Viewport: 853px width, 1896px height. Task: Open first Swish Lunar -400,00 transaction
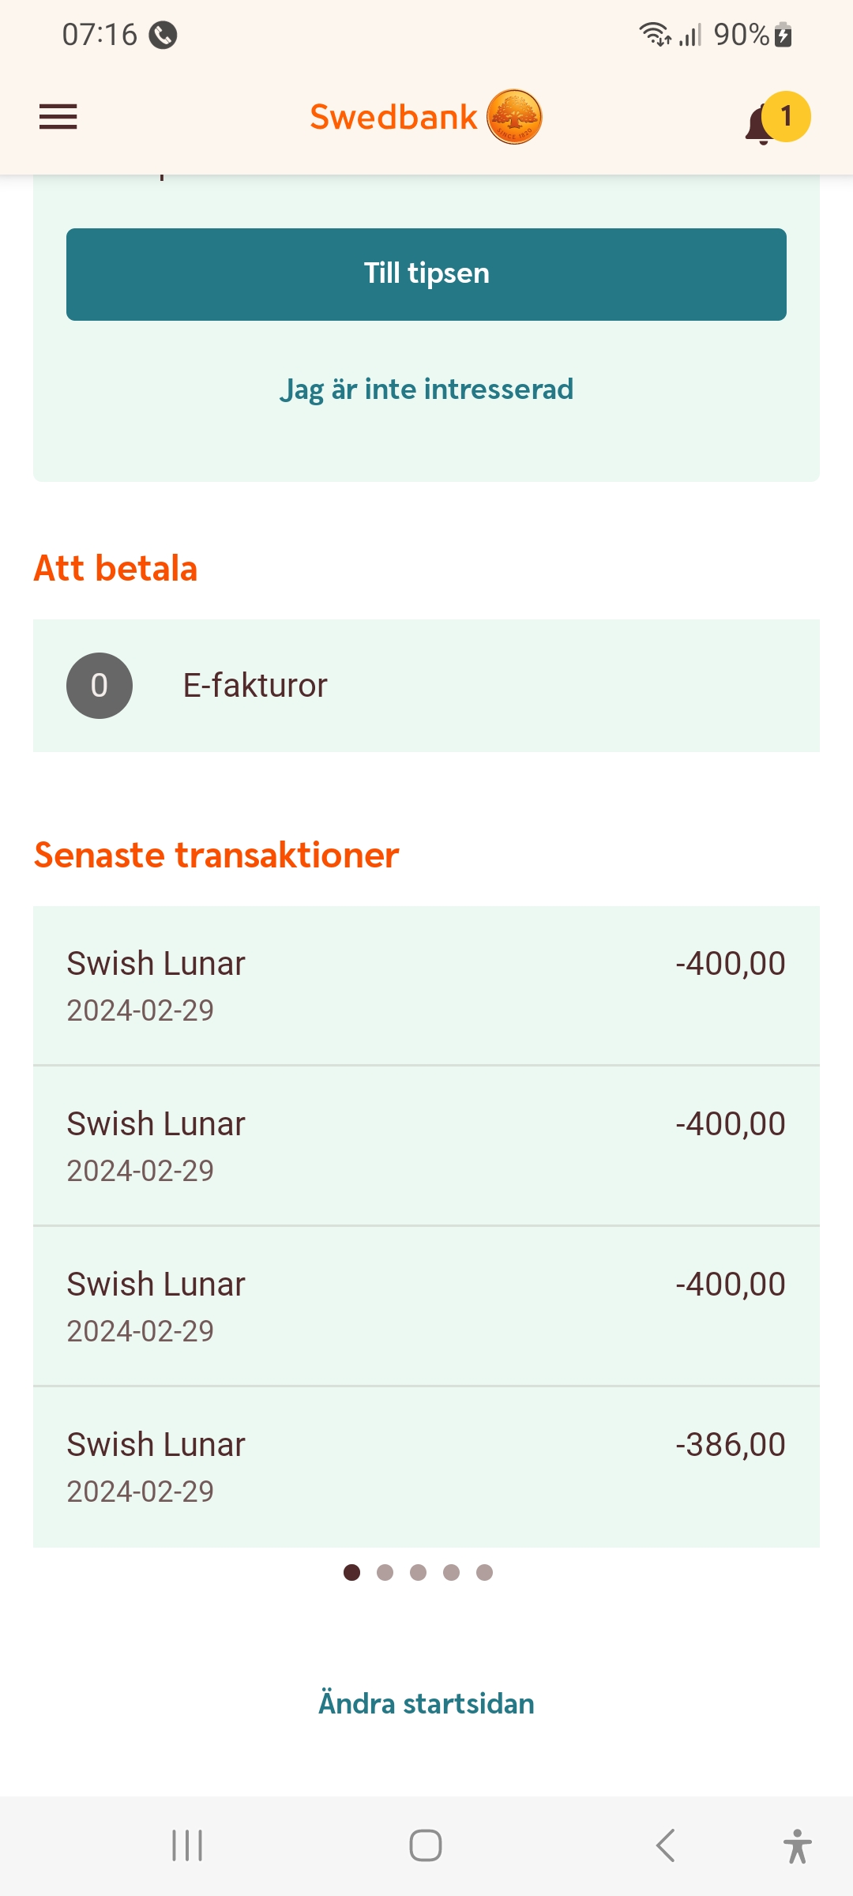click(x=426, y=986)
